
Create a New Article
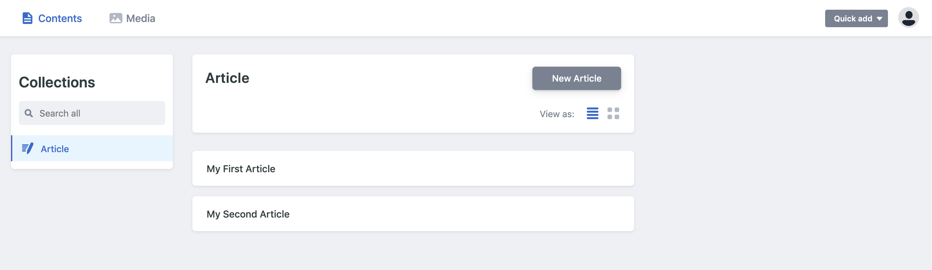point(576,78)
